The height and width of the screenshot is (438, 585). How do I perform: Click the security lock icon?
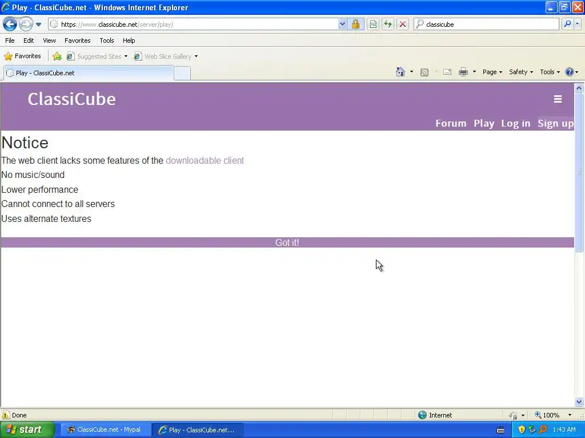(355, 24)
